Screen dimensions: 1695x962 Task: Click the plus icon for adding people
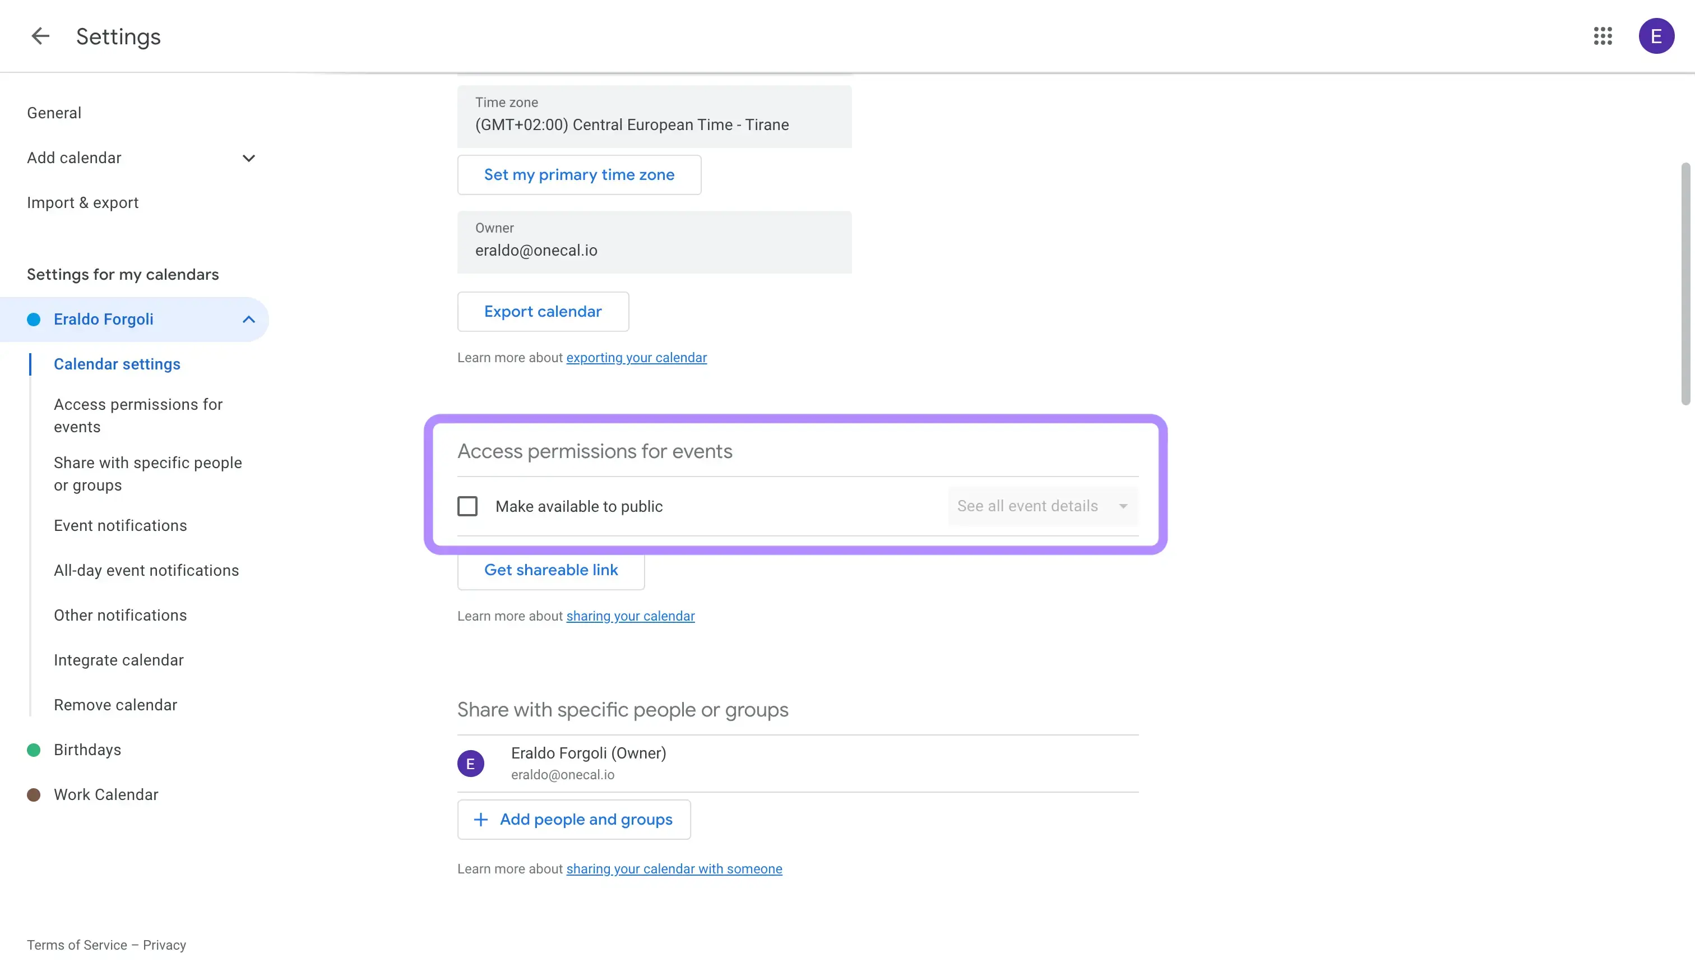pyautogui.click(x=481, y=819)
